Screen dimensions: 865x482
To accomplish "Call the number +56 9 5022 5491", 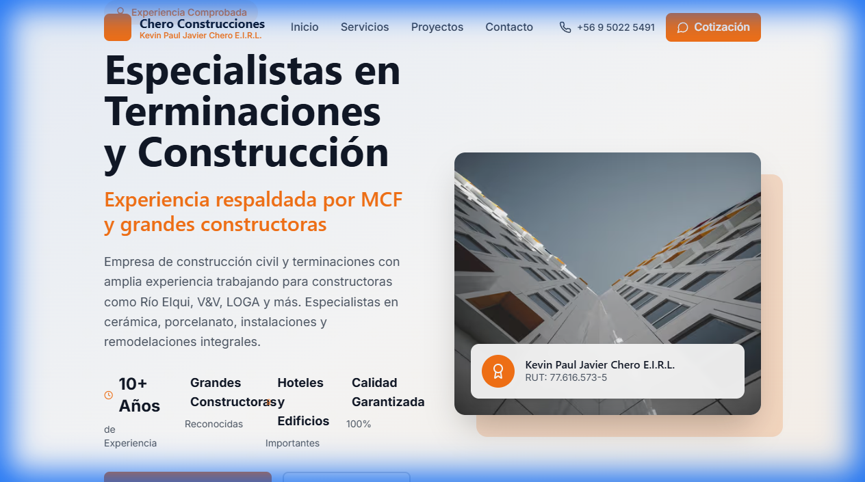I will 616,27.
